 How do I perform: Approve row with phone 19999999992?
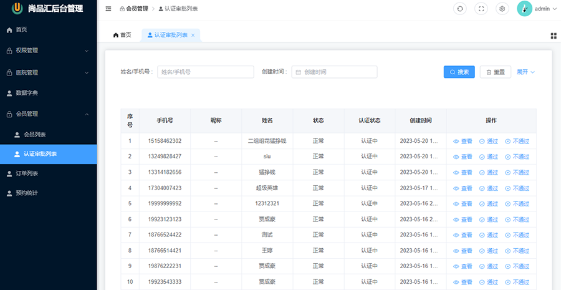pyautogui.click(x=488, y=204)
